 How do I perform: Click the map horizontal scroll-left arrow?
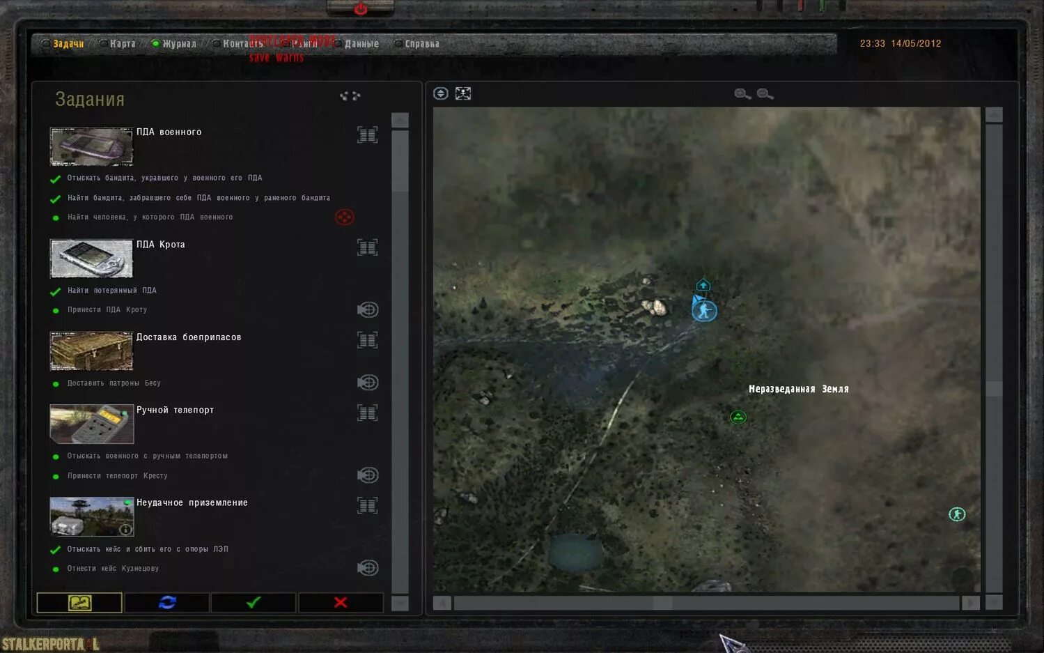[x=442, y=603]
